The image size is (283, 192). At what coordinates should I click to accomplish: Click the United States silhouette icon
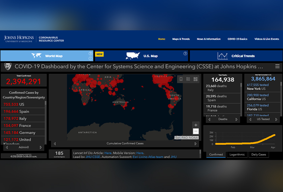(133, 56)
